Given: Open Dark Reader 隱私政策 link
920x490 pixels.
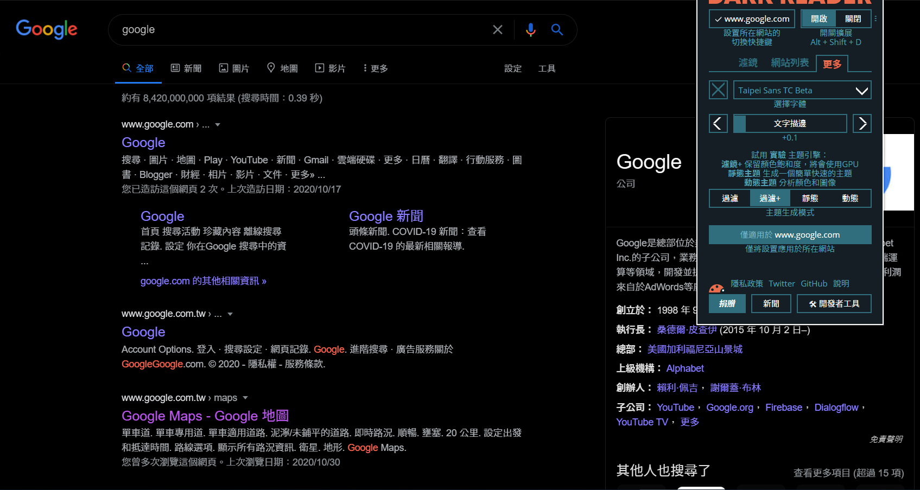Looking at the screenshot, I should [x=746, y=284].
